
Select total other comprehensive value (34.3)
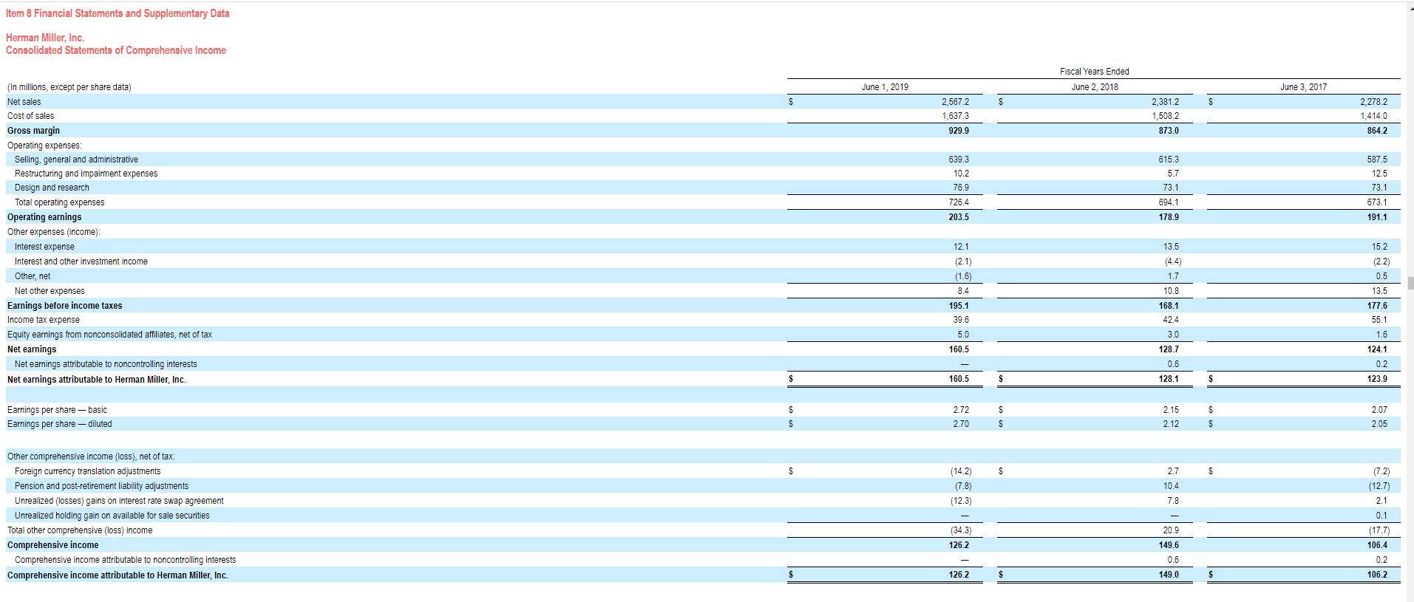[961, 530]
